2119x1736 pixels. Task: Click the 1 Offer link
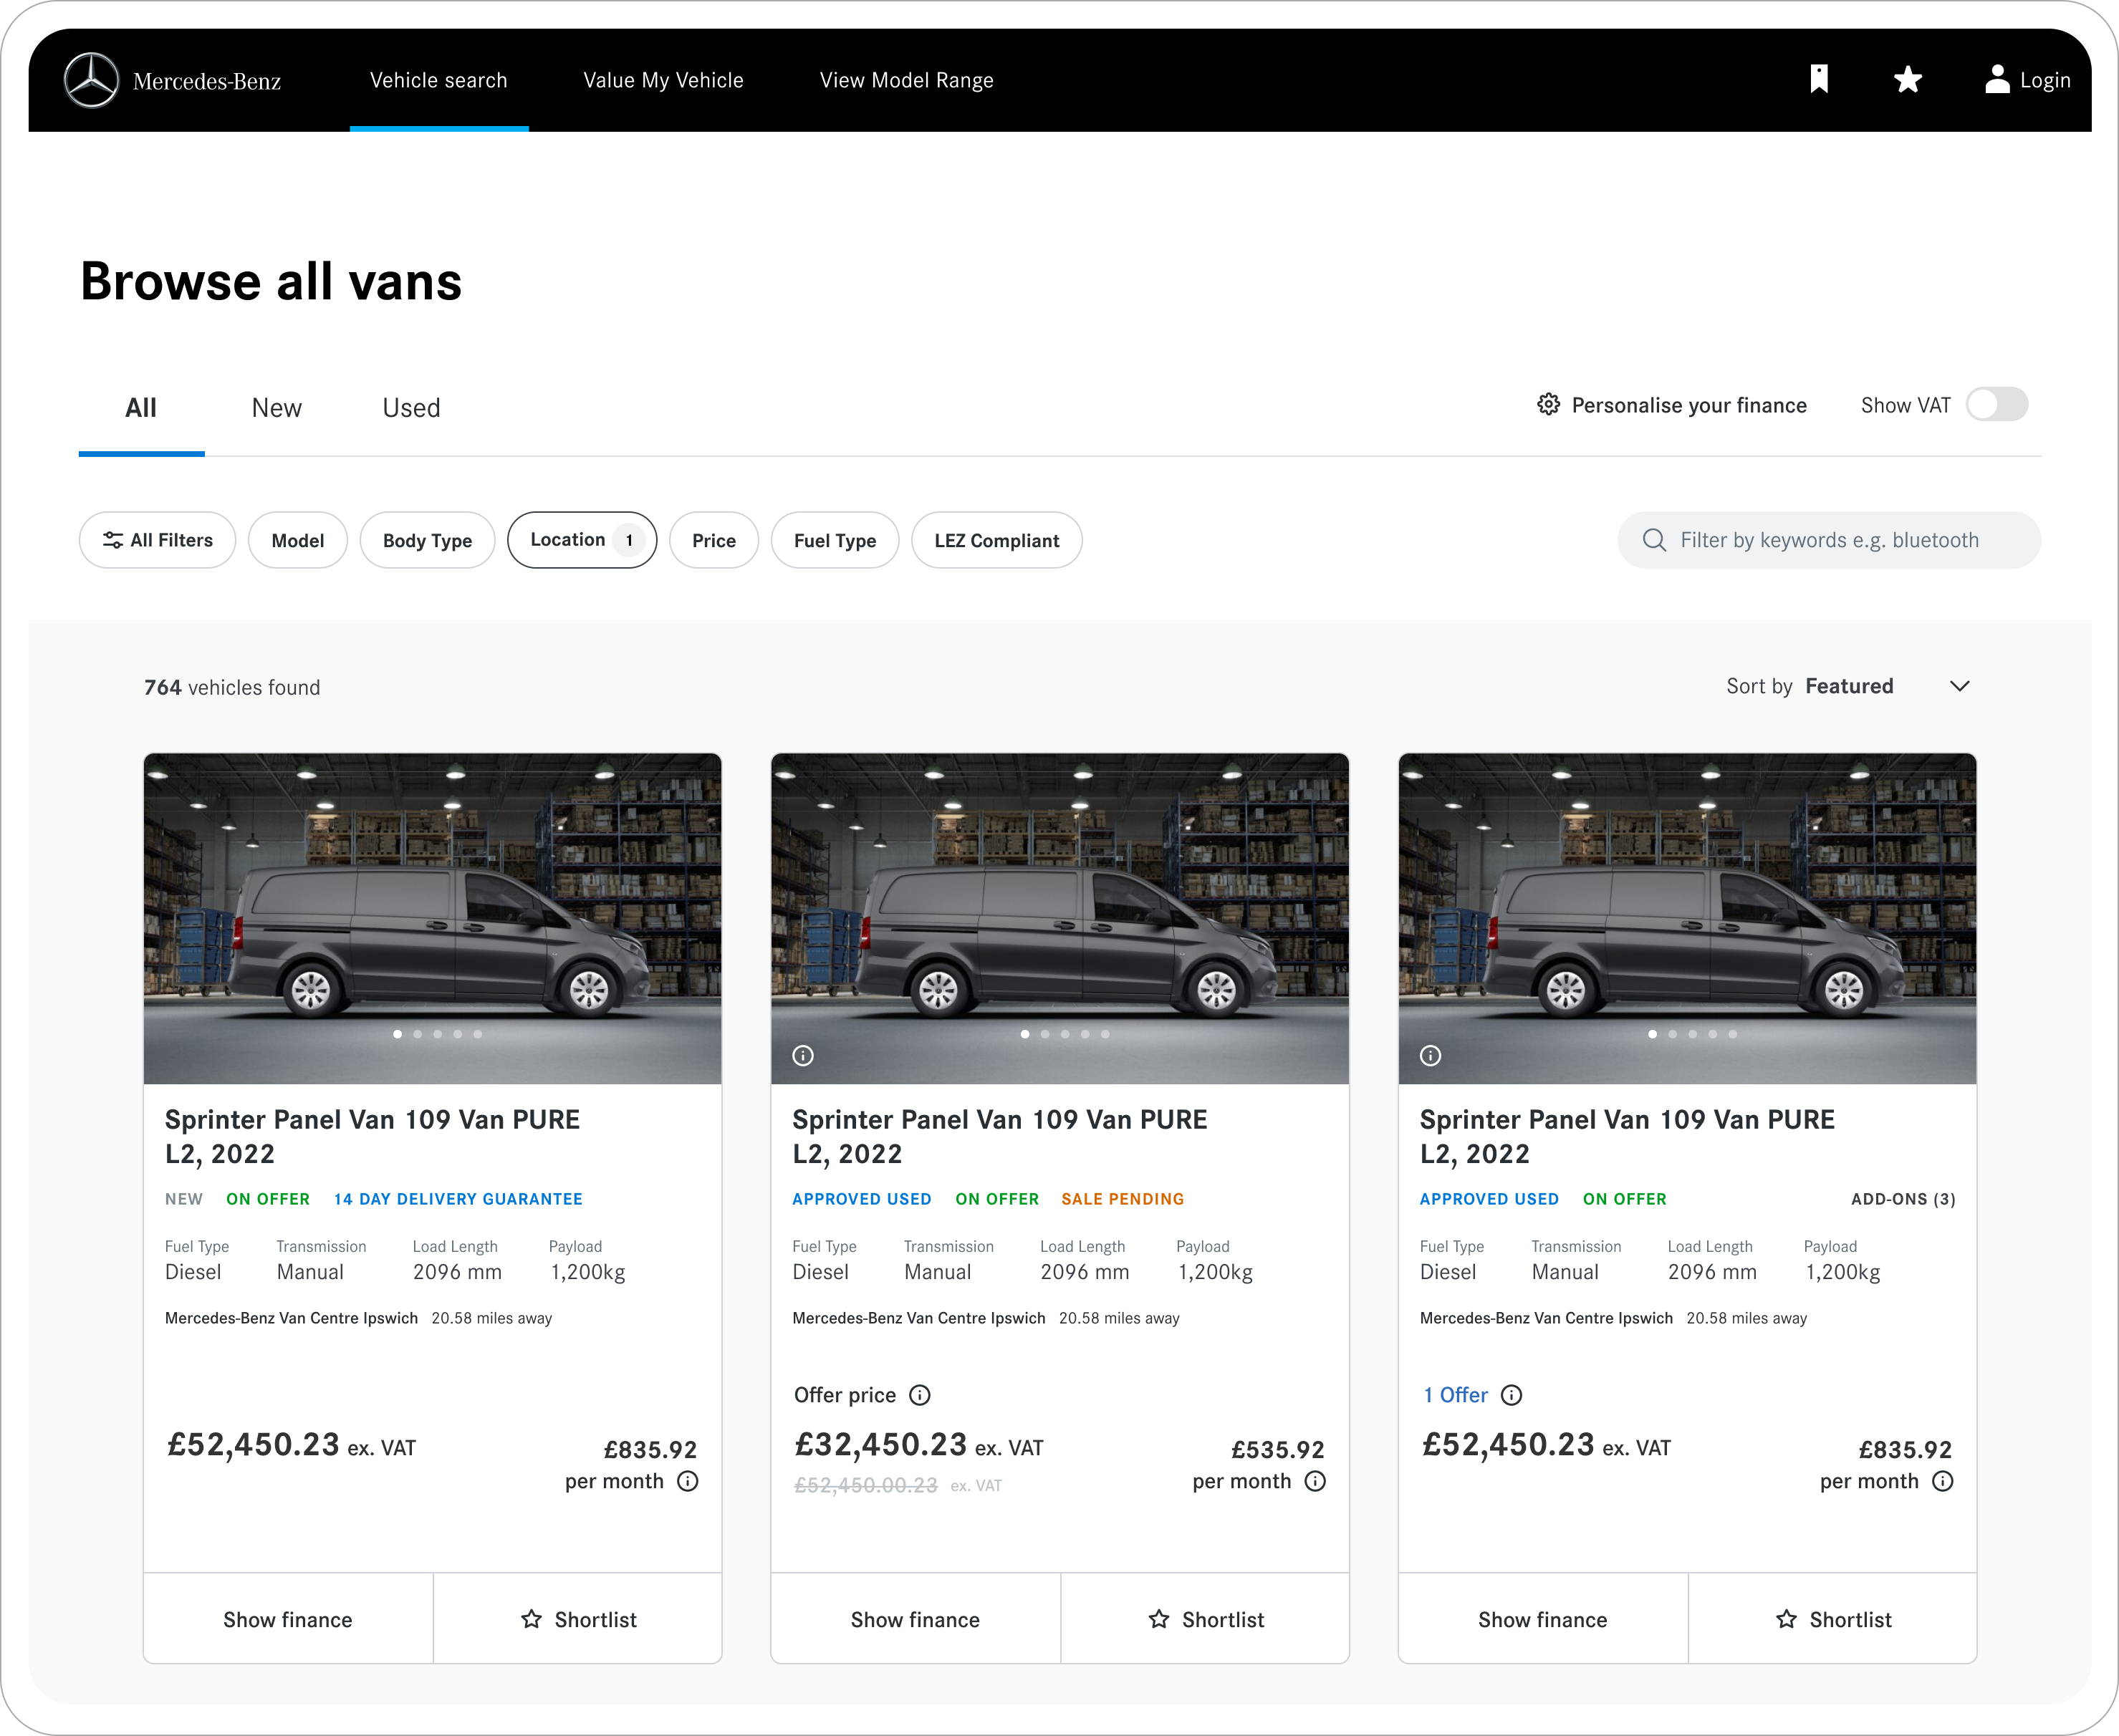(1456, 1395)
